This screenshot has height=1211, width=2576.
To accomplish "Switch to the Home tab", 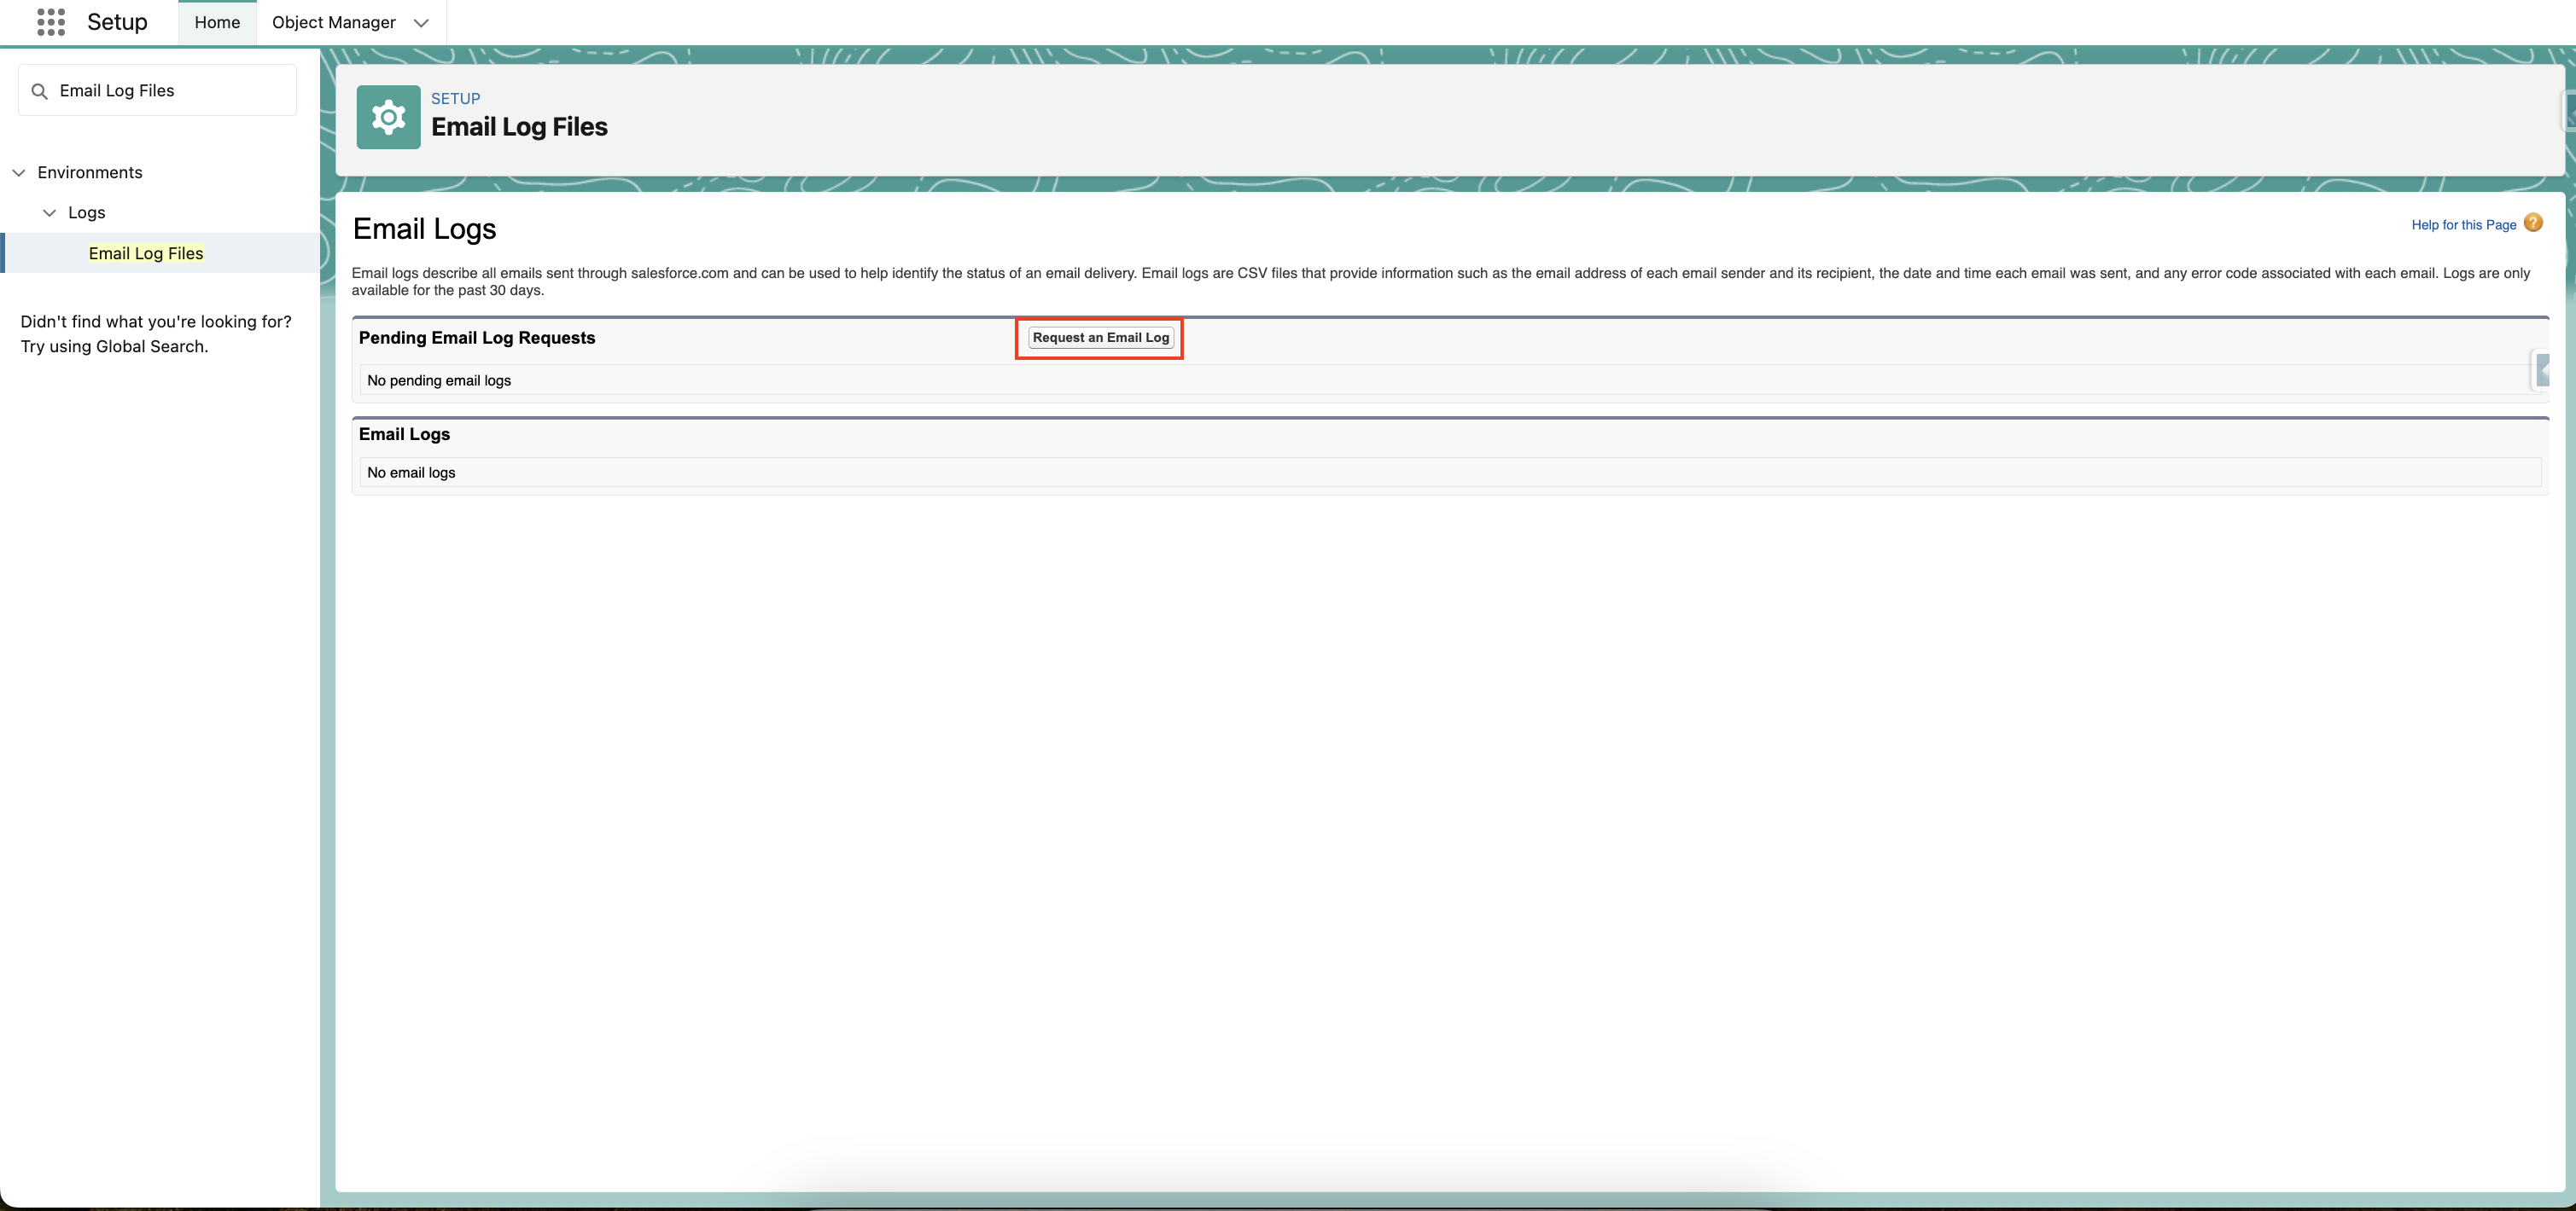I will pos(217,21).
